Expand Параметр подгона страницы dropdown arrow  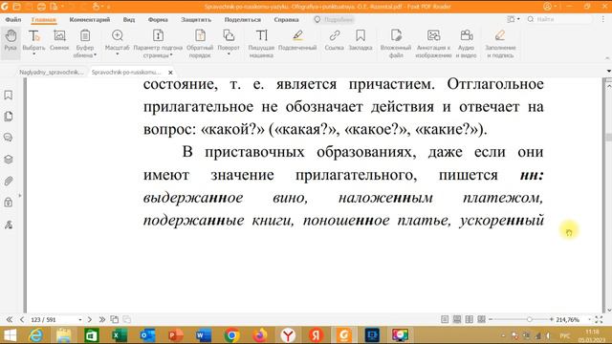(171, 55)
